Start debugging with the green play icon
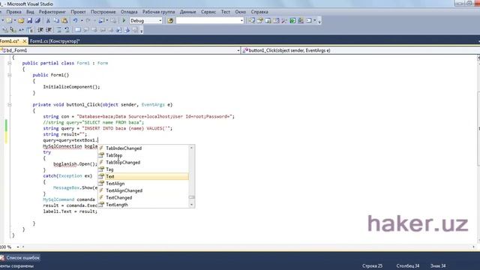The height and width of the screenshot is (270, 480). pyautogui.click(x=124, y=20)
